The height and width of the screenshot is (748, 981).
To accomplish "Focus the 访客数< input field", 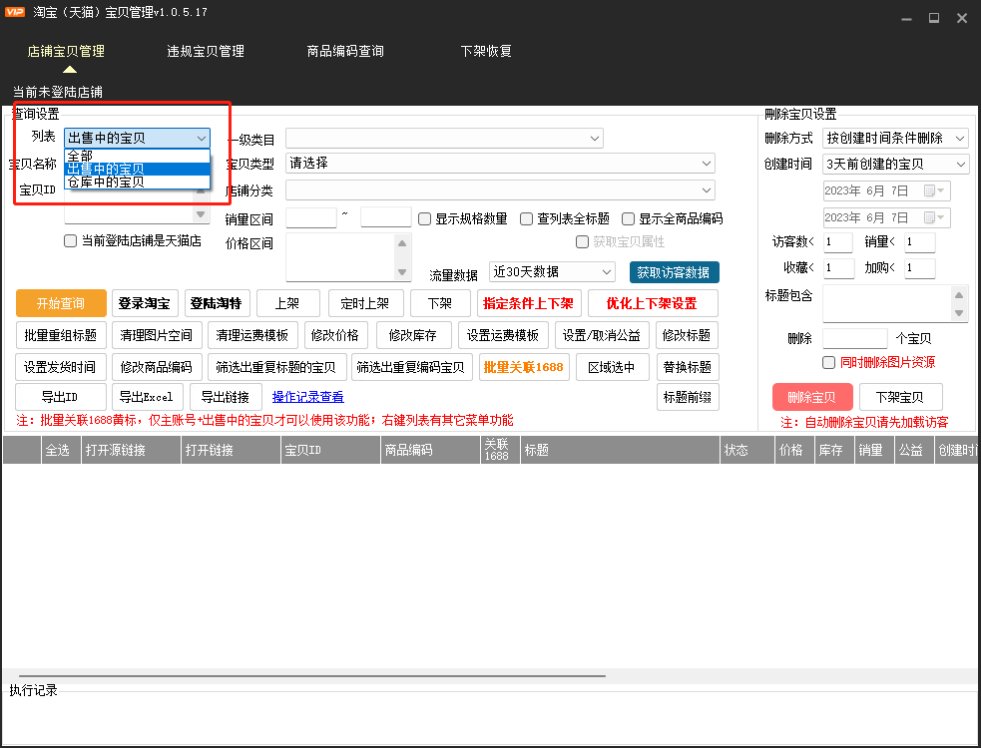I will click(x=838, y=242).
